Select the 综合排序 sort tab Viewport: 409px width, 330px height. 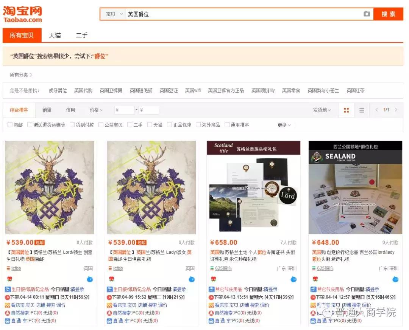coord(19,110)
